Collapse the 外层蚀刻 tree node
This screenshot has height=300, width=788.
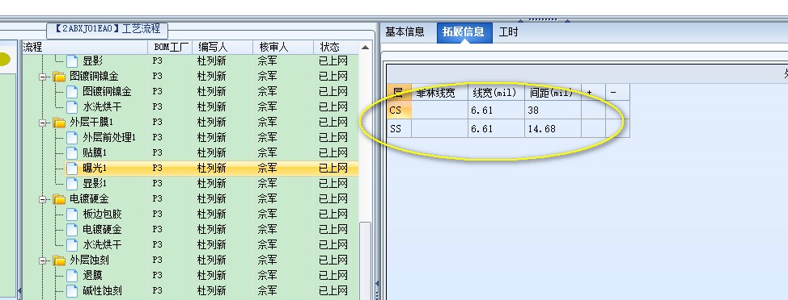(x=43, y=260)
